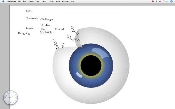Open the Photoshop application menu
The width and height of the screenshot is (175, 109).
tap(11, 1)
